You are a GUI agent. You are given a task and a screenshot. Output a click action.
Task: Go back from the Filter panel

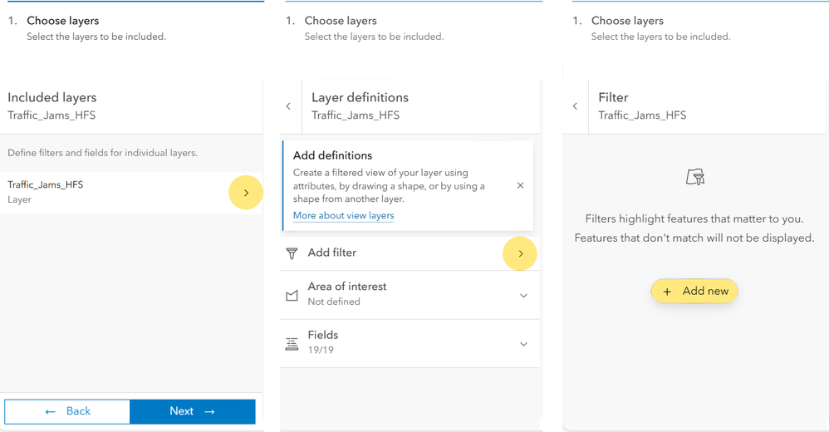[x=575, y=106]
